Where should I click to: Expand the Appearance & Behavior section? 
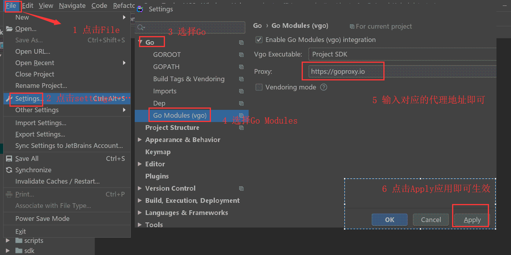tap(140, 140)
